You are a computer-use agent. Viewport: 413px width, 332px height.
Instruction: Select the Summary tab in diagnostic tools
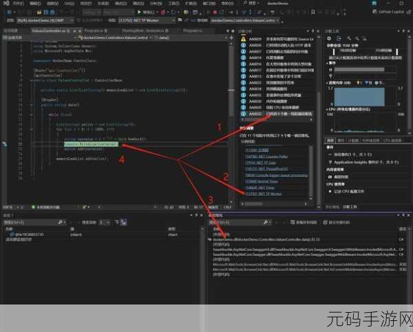point(330,140)
